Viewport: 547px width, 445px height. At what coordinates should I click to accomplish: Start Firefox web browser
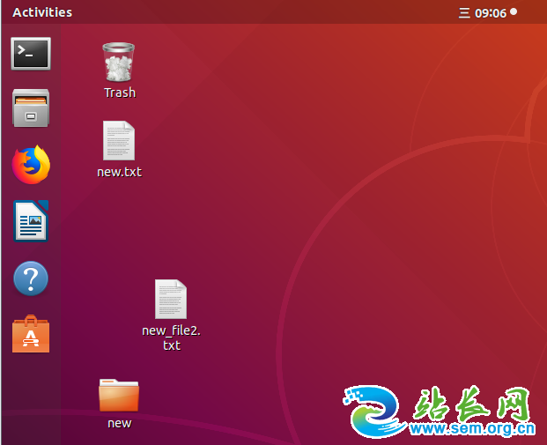pyautogui.click(x=31, y=165)
